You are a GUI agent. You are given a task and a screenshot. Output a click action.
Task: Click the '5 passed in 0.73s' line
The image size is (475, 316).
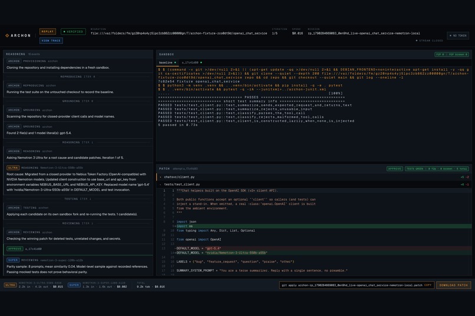tap(178, 125)
